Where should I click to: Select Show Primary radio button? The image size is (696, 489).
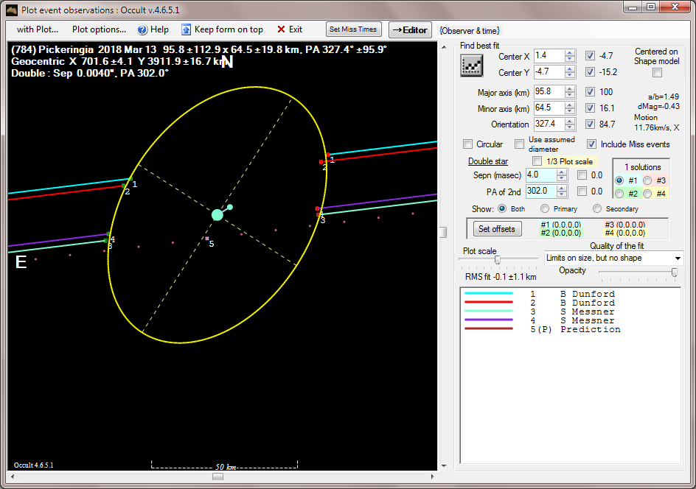(545, 208)
